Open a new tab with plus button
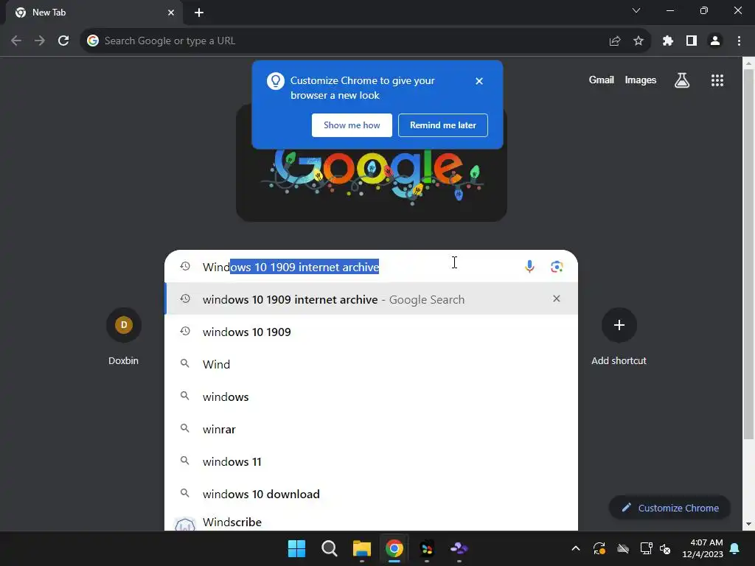 click(199, 13)
